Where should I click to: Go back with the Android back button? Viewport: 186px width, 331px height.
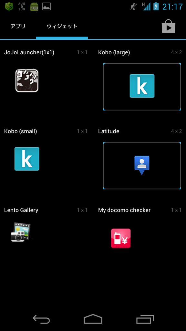click(41, 319)
